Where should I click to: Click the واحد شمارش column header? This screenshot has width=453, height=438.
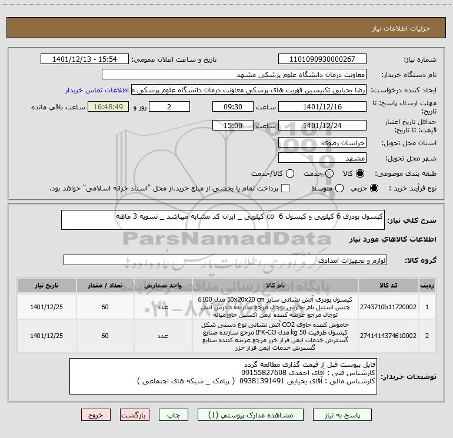click(x=163, y=286)
